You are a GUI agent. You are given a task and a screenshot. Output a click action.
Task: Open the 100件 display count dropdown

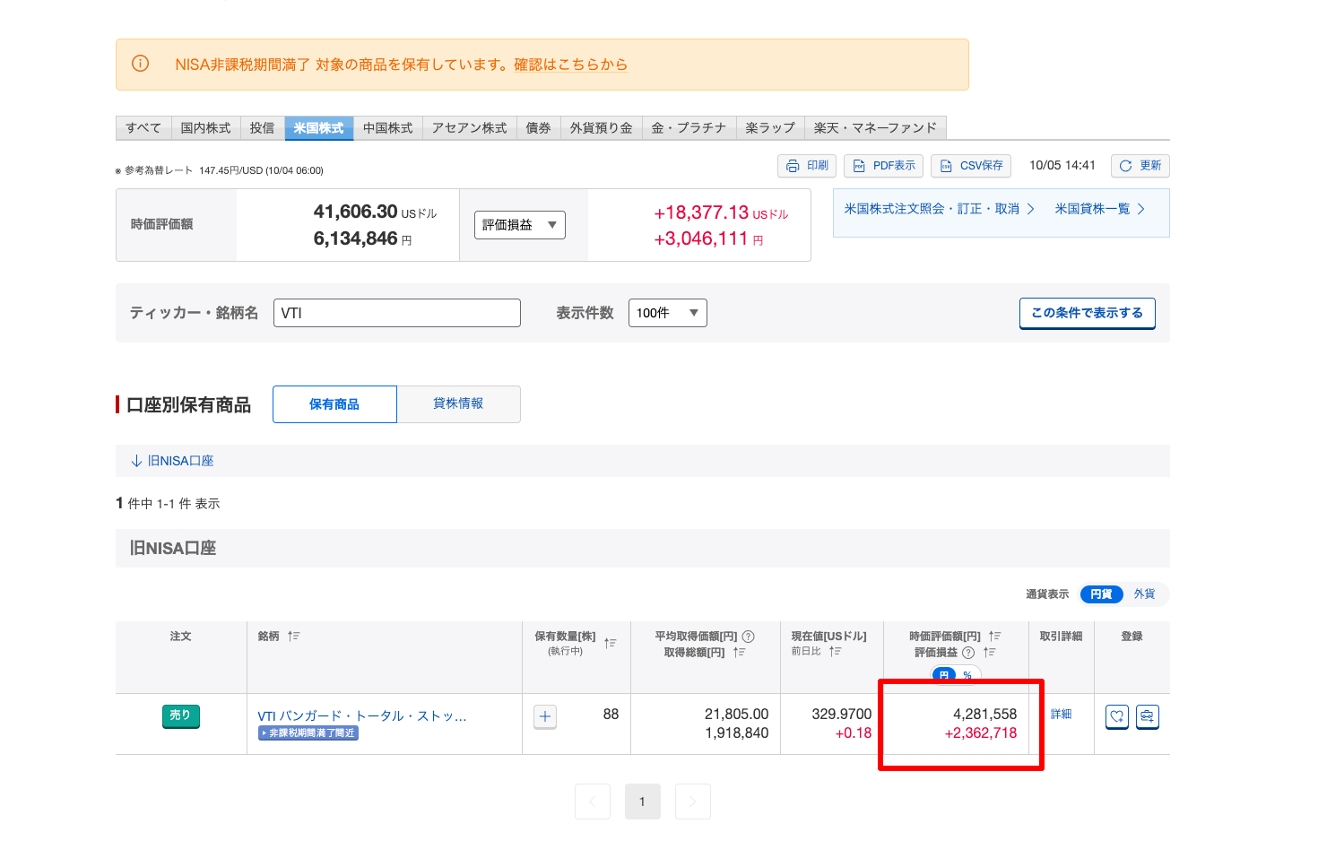pos(667,313)
